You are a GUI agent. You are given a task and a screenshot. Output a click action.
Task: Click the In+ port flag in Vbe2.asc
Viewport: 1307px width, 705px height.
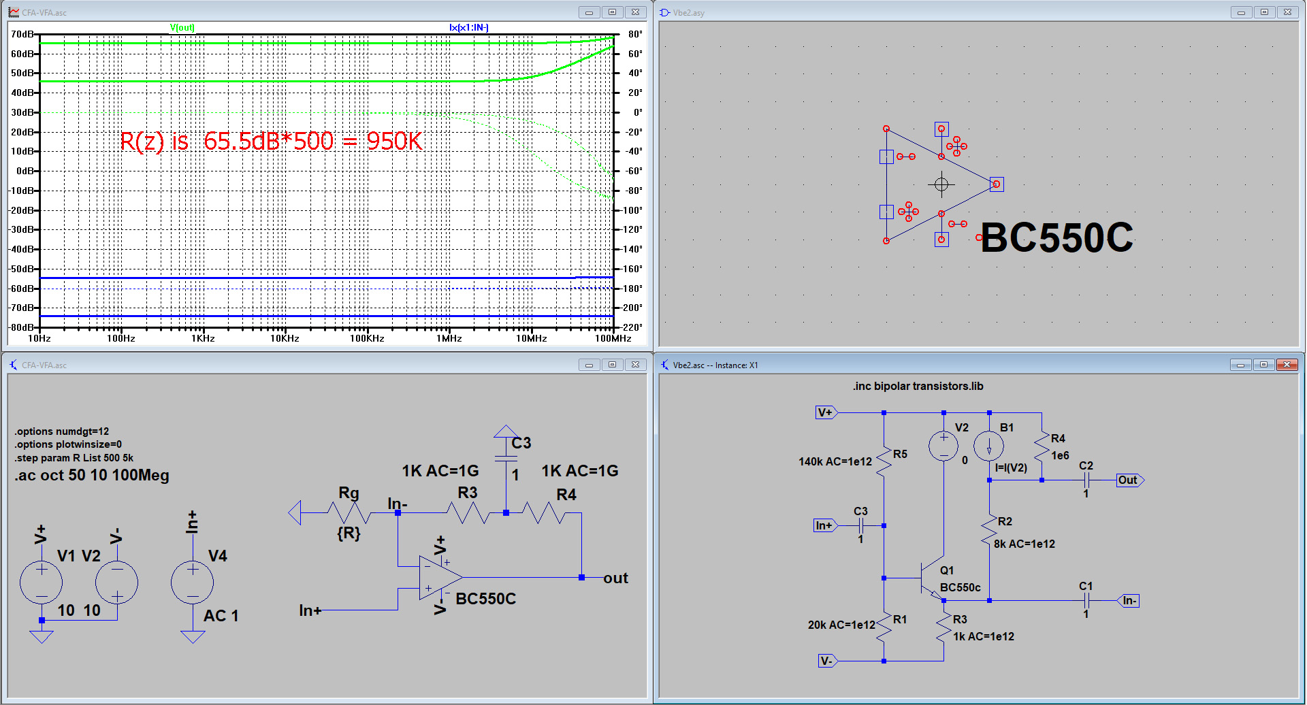click(x=826, y=525)
